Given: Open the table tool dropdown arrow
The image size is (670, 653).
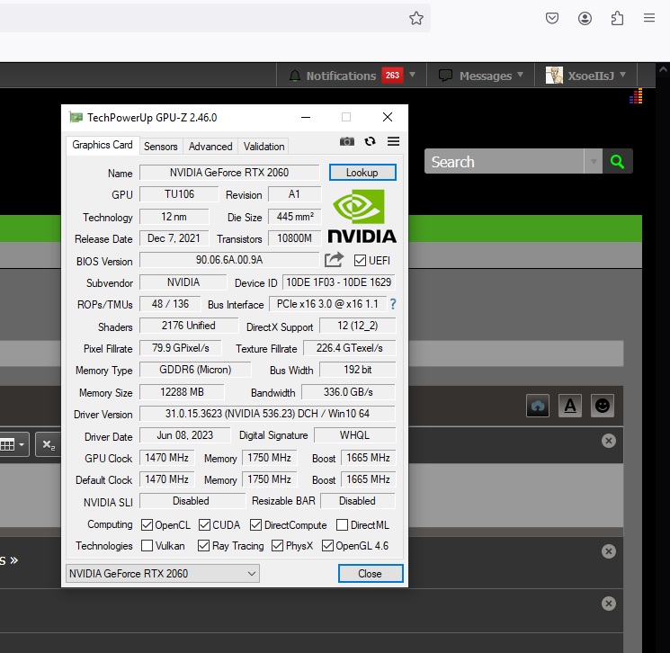Looking at the screenshot, I should (22, 445).
